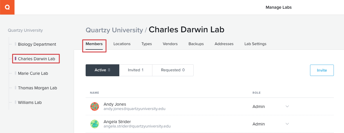Switch to the Vendors tab
The width and height of the screenshot is (344, 133).
(x=170, y=44)
